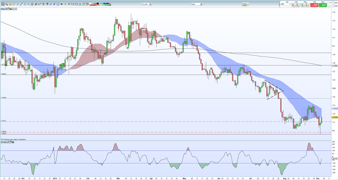This screenshot has height=180, width=338.
Task: Select the green up arrow marker
Action: [65, 4]
